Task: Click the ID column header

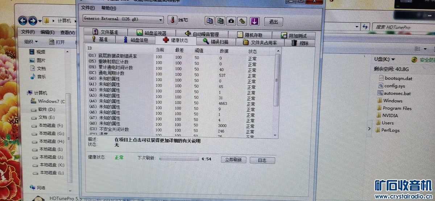Action: 90,48
